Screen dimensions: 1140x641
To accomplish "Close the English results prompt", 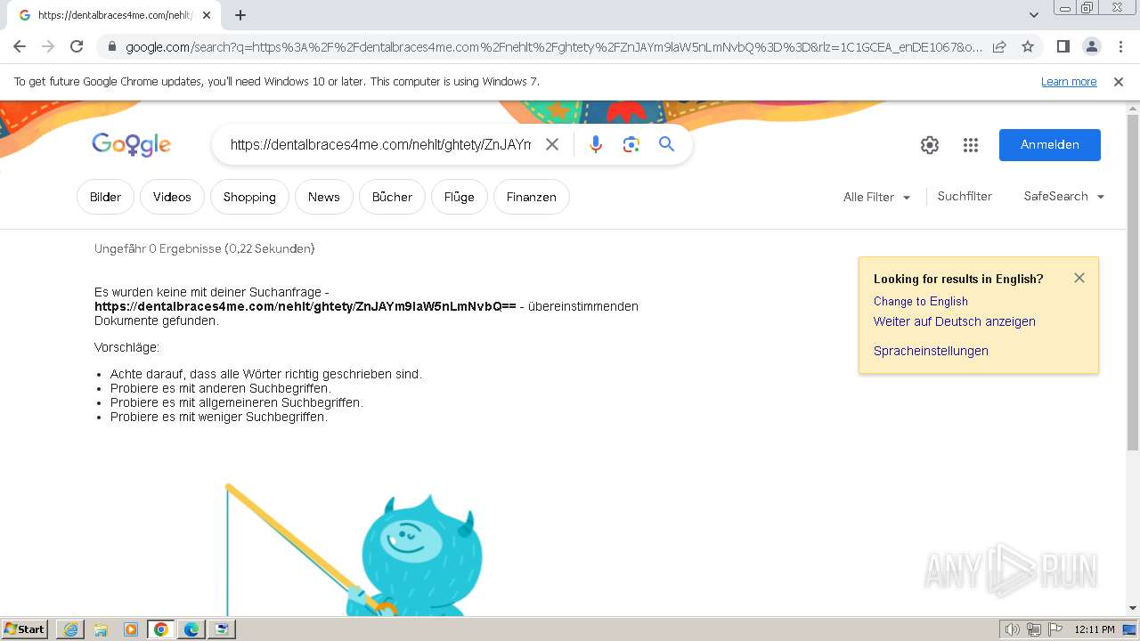I will (1079, 278).
